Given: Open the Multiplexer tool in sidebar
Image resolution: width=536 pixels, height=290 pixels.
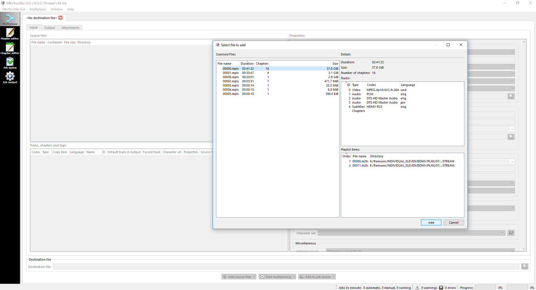Looking at the screenshot, I should pos(10,20).
